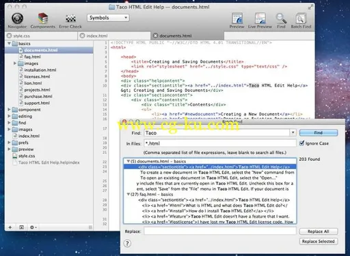This screenshot has width=350, height=256.
Task: Click the Find field containing Taco
Action: [x=217, y=133]
